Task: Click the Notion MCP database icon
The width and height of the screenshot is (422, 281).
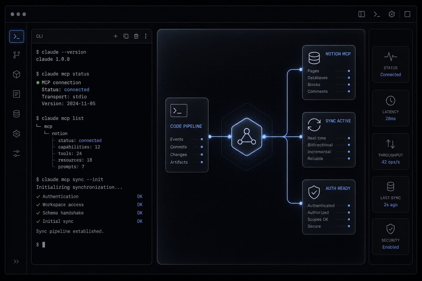Action: (x=314, y=58)
